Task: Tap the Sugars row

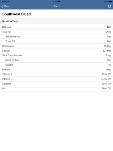Action: [56, 65]
